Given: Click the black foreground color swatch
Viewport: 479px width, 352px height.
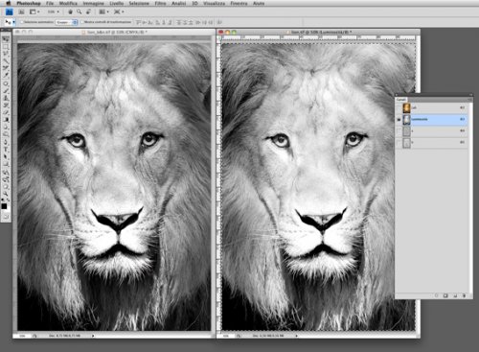Looking at the screenshot, I should click(4, 206).
